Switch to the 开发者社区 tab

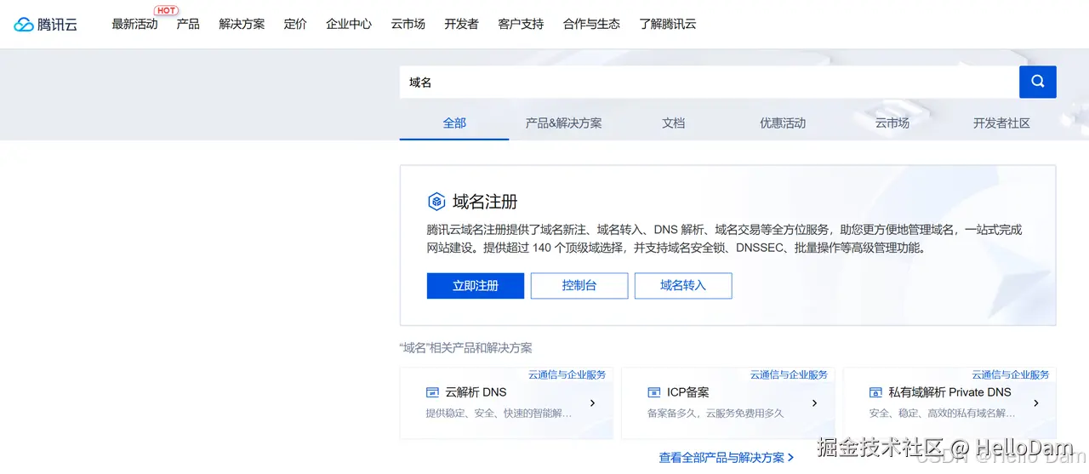click(x=1001, y=123)
